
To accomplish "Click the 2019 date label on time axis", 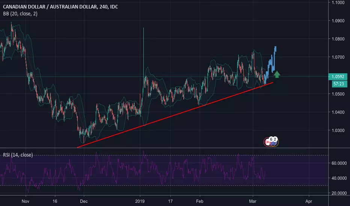I will [140, 202].
